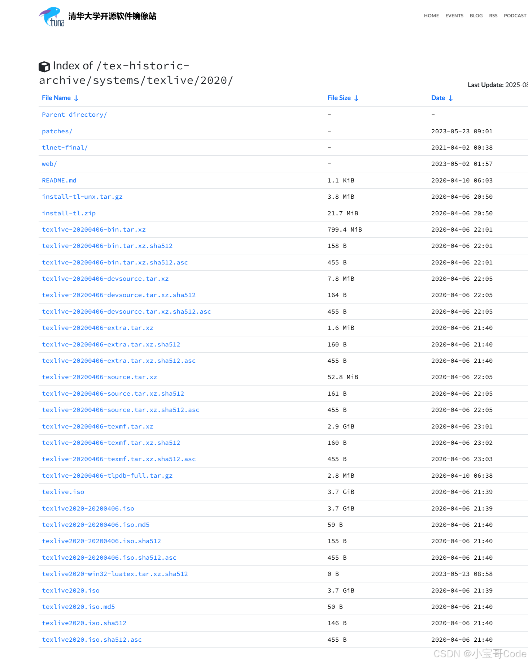Download texlive2020.iso image
This screenshot has width=528, height=663.
pos(71,590)
